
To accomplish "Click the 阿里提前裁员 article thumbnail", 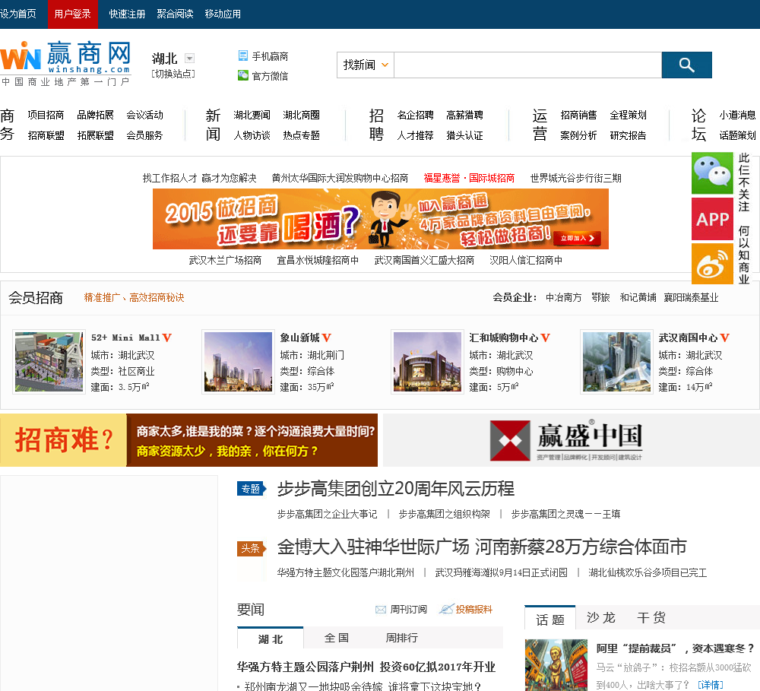I will pos(556,665).
